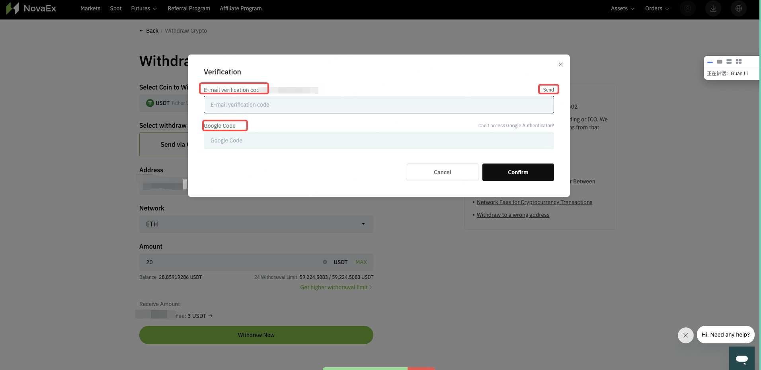Expand the Futures dropdown
This screenshot has height=370, width=761.
[x=143, y=8]
